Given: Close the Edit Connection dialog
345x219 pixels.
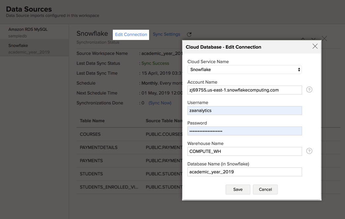Looking at the screenshot, I should coord(315,47).
